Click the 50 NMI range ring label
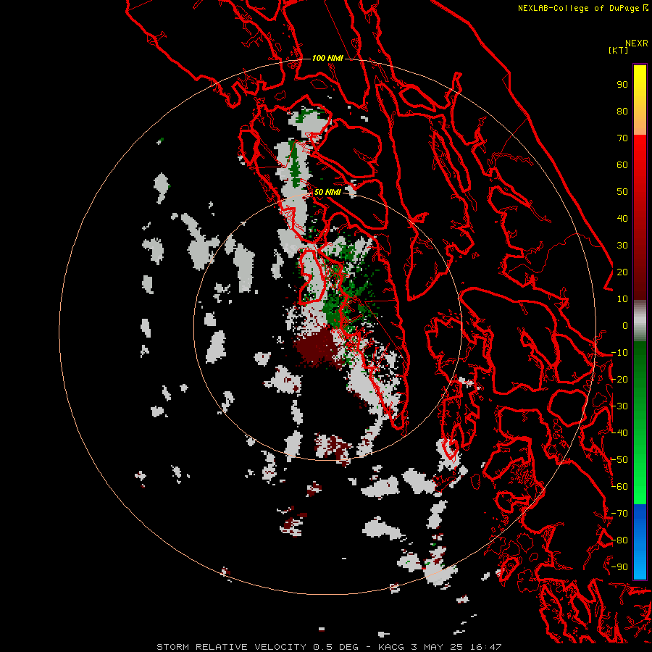The height and width of the screenshot is (652, 652). click(327, 192)
